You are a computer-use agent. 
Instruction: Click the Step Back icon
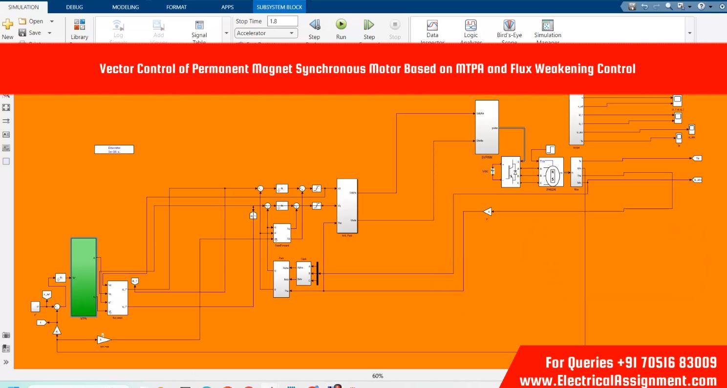(314, 25)
